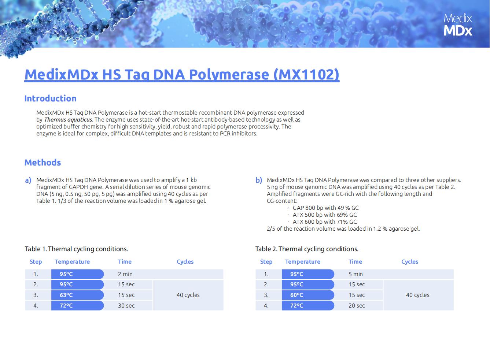Click the "a)" method marker

coord(28,180)
